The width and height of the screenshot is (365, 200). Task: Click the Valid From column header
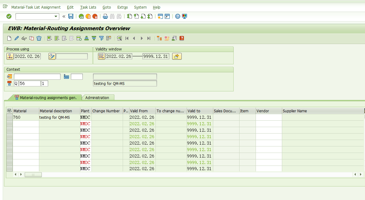coord(142,111)
